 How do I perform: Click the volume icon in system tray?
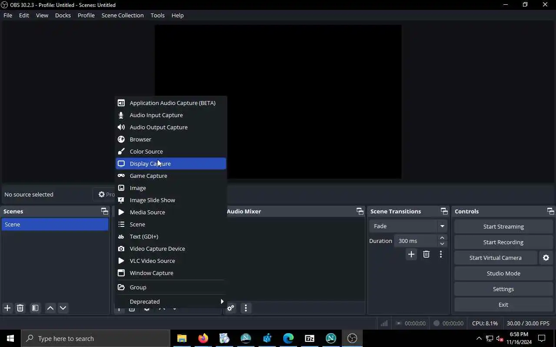500,338
